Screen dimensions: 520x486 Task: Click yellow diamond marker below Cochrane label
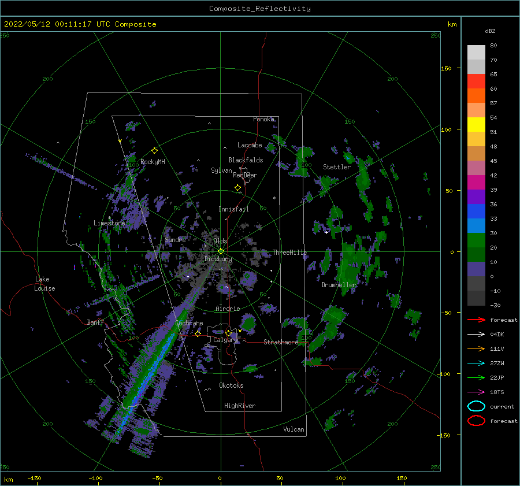(x=198, y=334)
